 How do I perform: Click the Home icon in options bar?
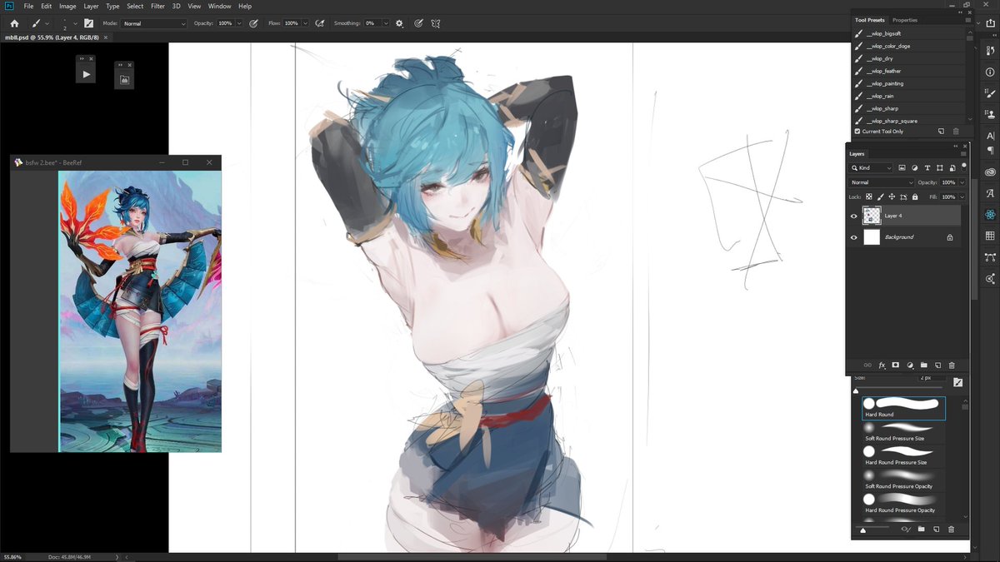14,23
